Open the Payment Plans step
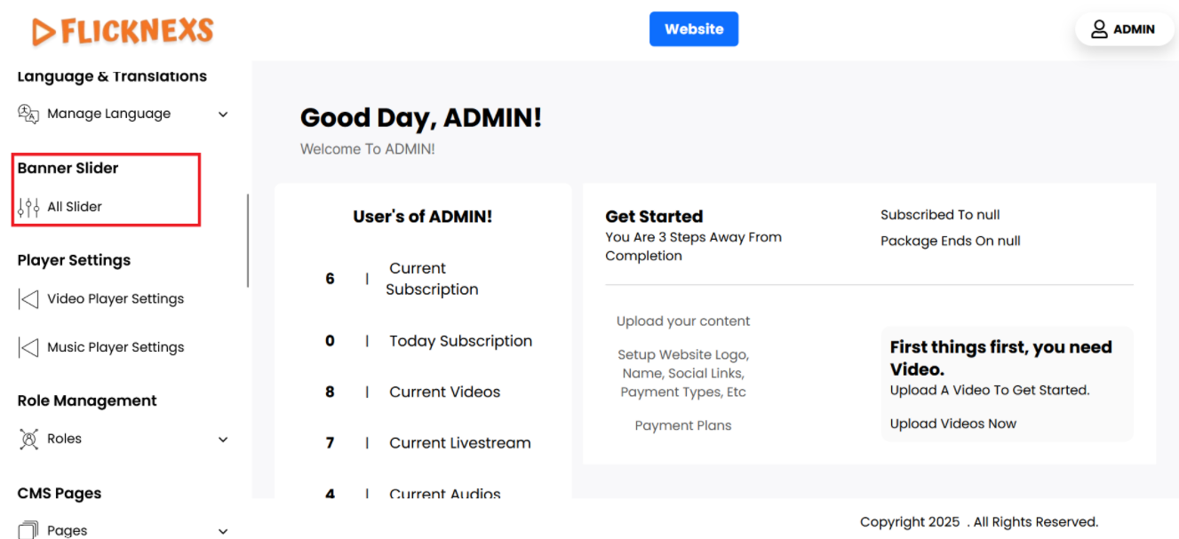1179x539 pixels. tap(683, 425)
